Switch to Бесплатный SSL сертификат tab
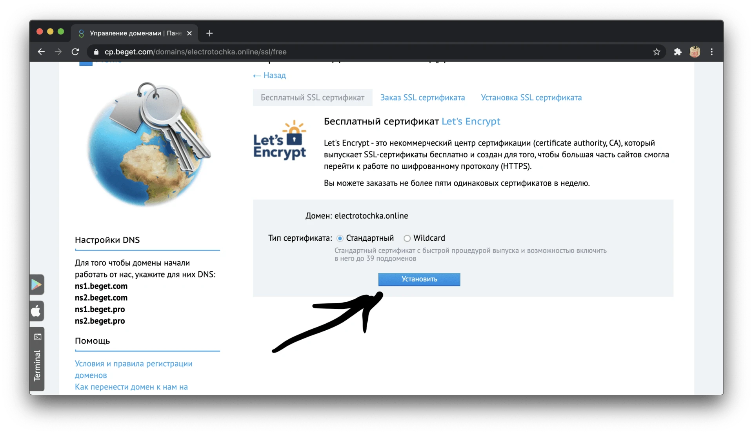 [313, 97]
